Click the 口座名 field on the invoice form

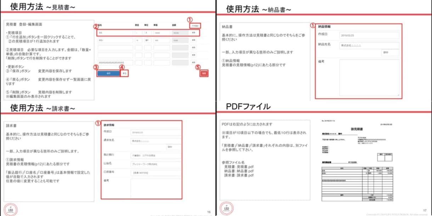point(156,164)
